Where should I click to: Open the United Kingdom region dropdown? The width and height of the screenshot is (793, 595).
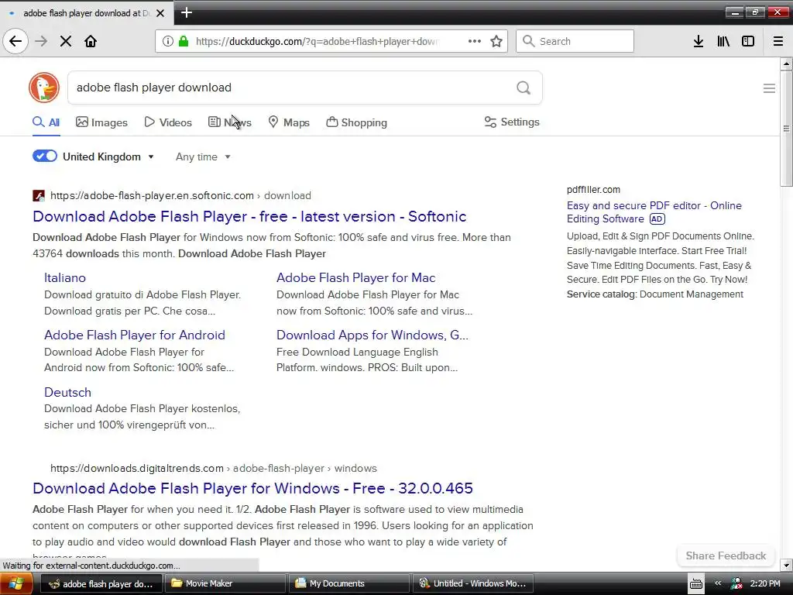coord(108,156)
